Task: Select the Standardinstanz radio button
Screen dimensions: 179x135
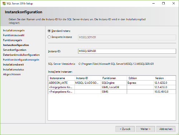Action: (x=49, y=31)
